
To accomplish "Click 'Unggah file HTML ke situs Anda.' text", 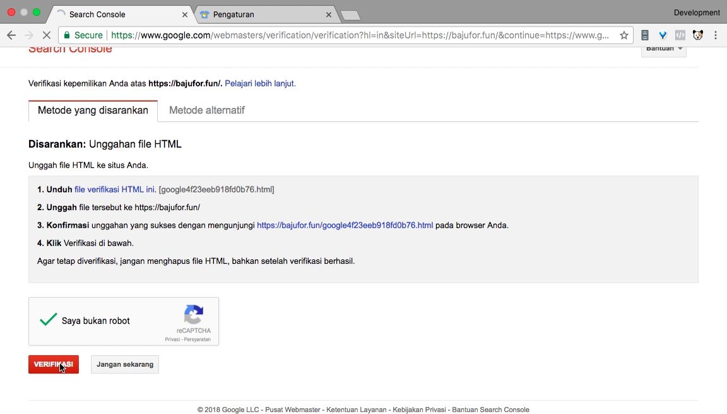I will (x=88, y=165).
